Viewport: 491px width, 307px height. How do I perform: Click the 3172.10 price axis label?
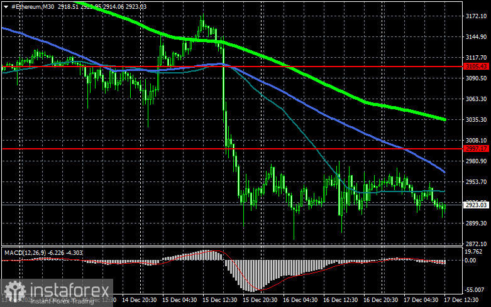[x=476, y=16]
